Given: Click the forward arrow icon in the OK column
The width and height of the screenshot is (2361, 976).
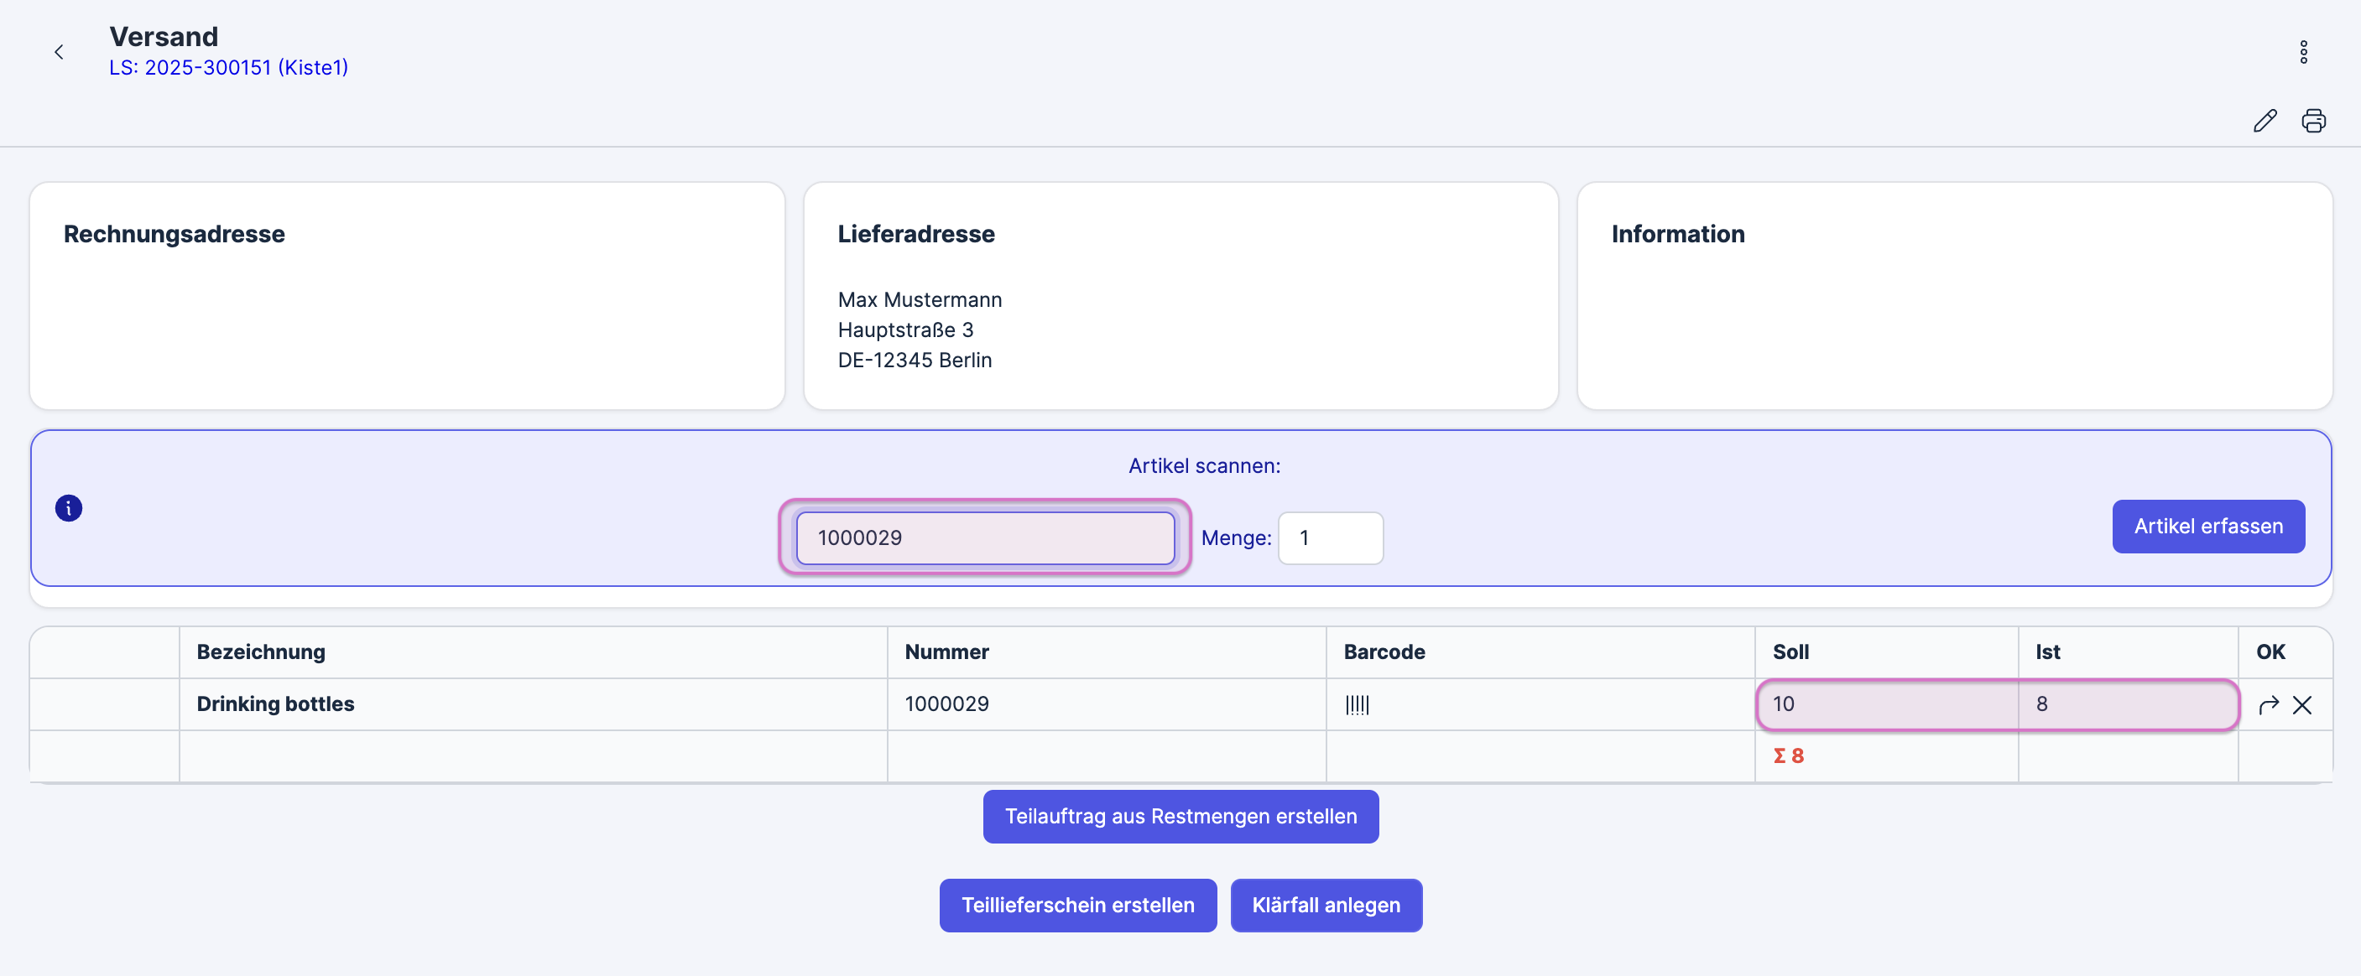Looking at the screenshot, I should tap(2268, 704).
